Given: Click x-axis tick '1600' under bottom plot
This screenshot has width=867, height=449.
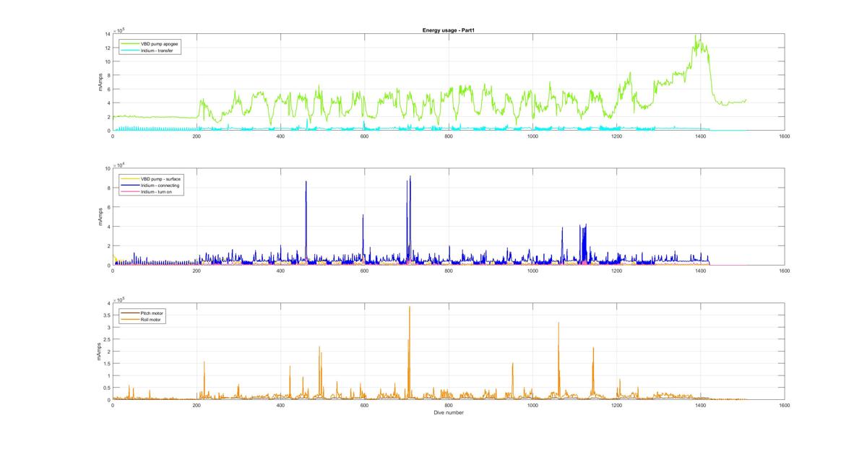Looking at the screenshot, I should point(785,406).
